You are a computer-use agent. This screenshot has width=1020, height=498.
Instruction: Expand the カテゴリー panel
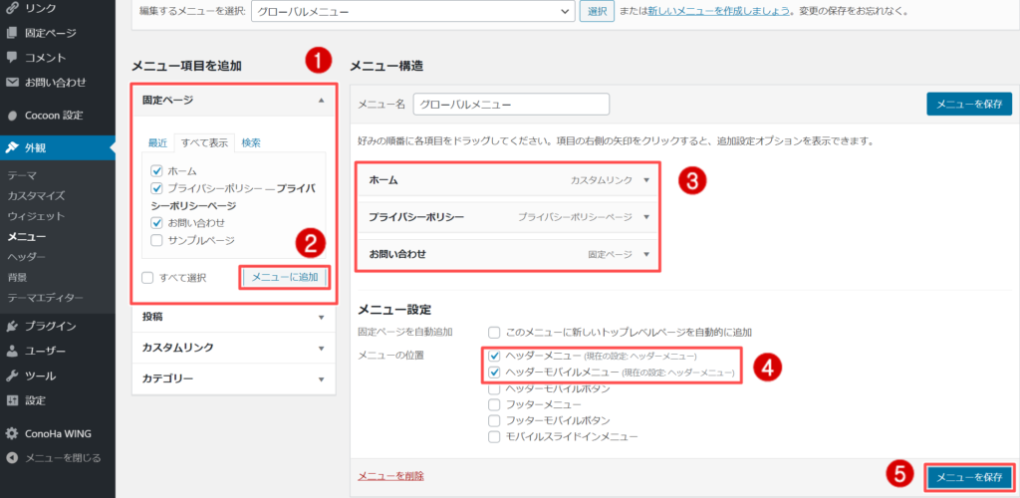click(233, 378)
